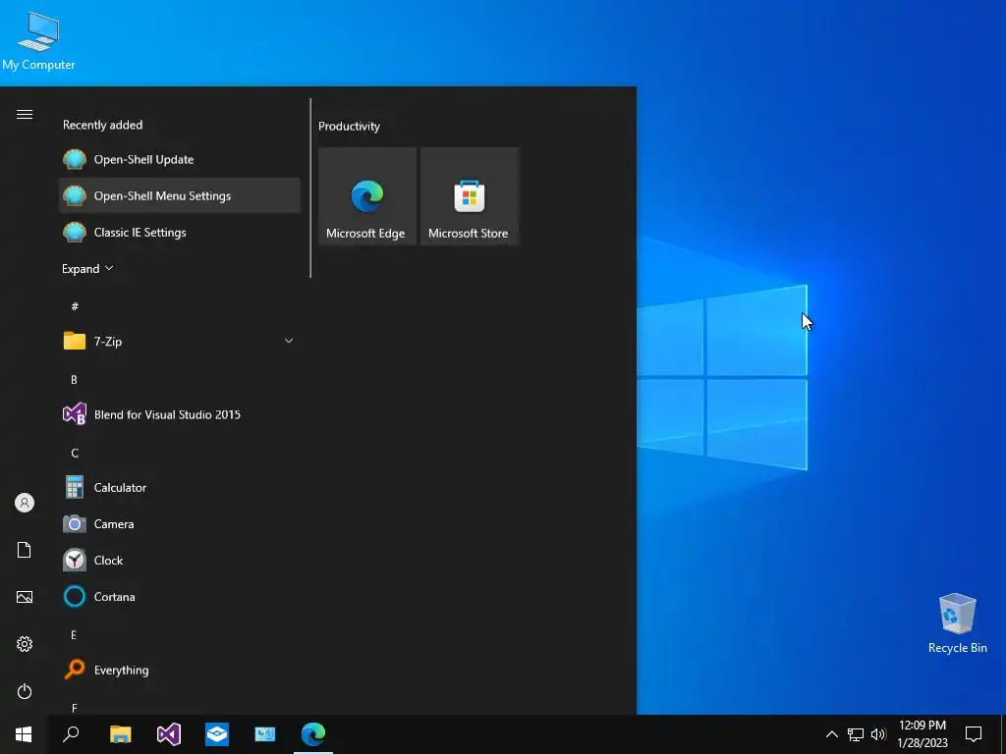This screenshot has width=1006, height=754.
Task: Open the Microsoft Edge tile
Action: pos(367,196)
